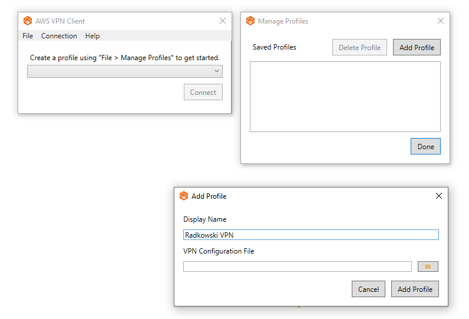469x319 pixels.
Task: Focus the Display Name text field
Action: pyautogui.click(x=311, y=235)
